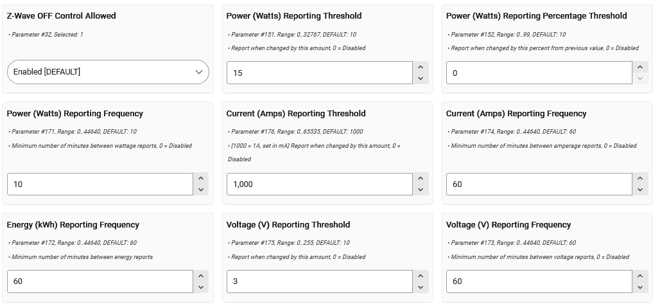This screenshot has width=653, height=304.
Task: Open the Z-Wave OFF Control Allowed dropdown
Action: click(x=108, y=72)
